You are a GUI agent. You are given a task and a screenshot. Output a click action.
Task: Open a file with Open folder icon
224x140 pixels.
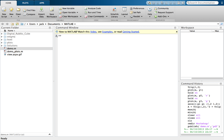18,10
